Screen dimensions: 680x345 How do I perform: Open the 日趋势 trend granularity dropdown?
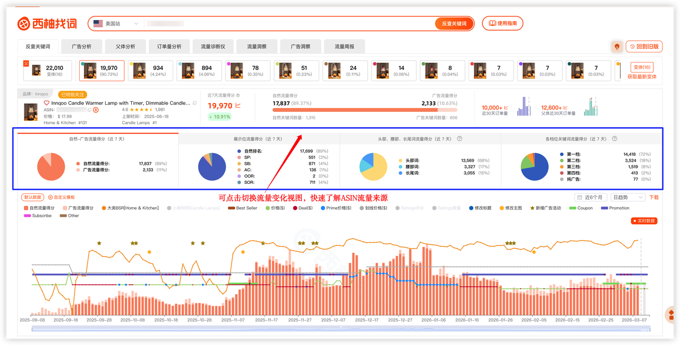[628, 197]
